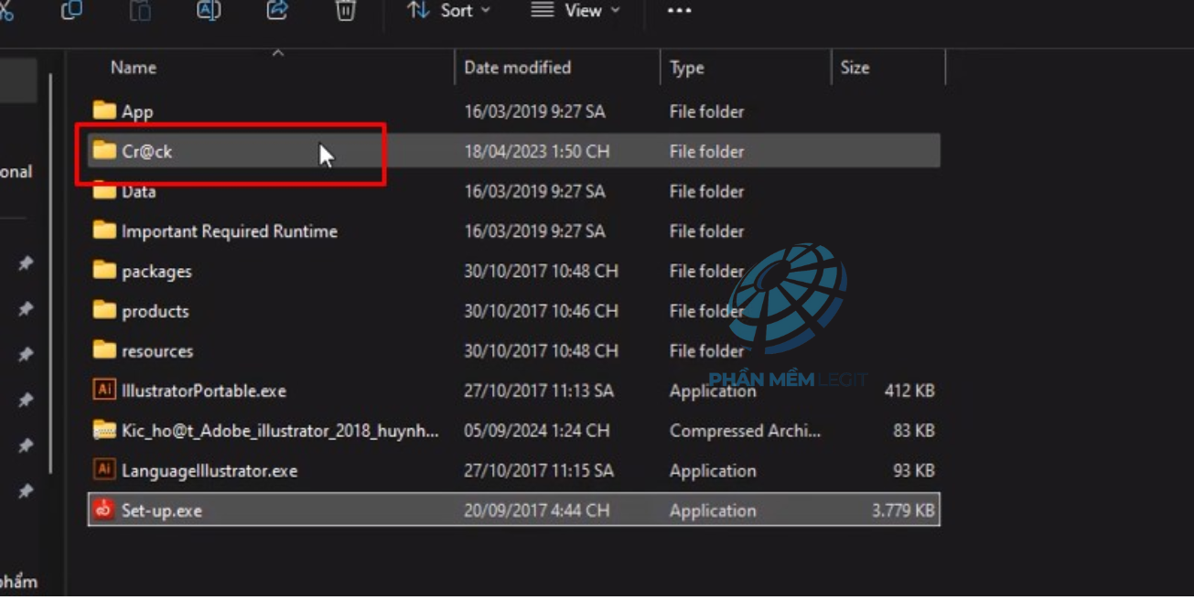Select the compressed archive Kic_ho@t file icon

tap(104, 431)
